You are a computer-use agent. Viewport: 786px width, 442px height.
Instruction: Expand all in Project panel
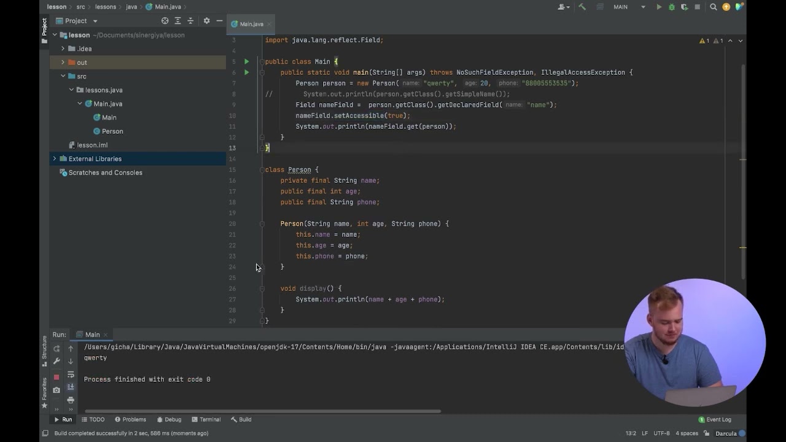pos(177,20)
